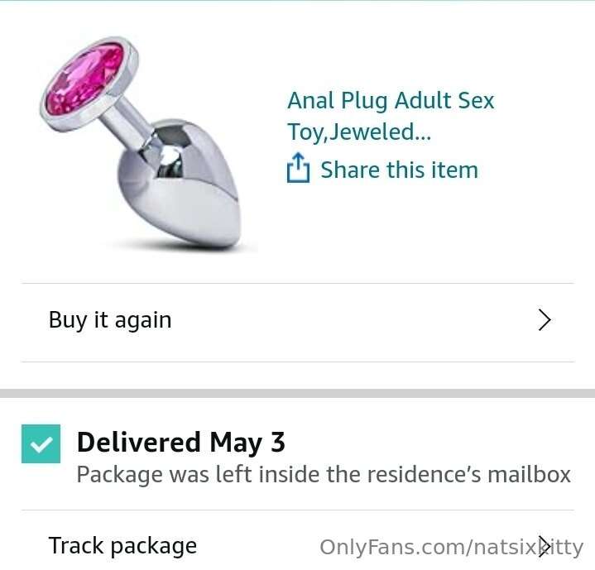The height and width of the screenshot is (570, 595).
Task: Click the upward arrow in the share icon
Action: (x=299, y=161)
